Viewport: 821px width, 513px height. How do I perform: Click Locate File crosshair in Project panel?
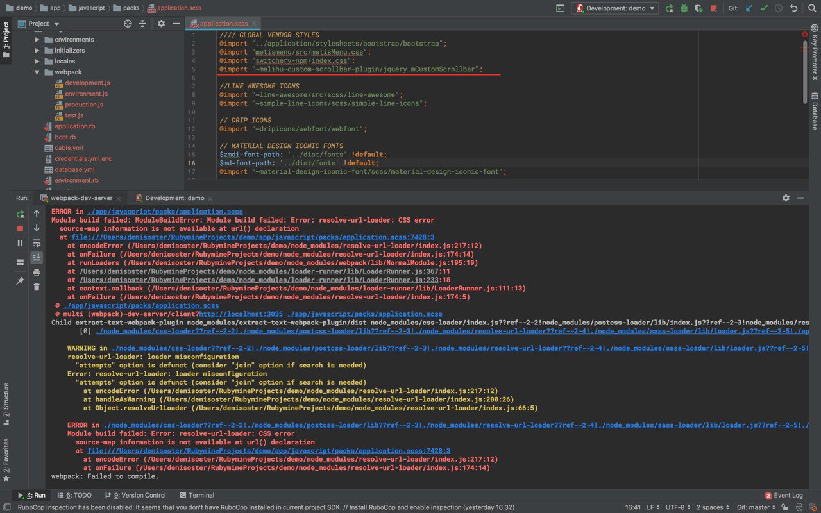[128, 24]
